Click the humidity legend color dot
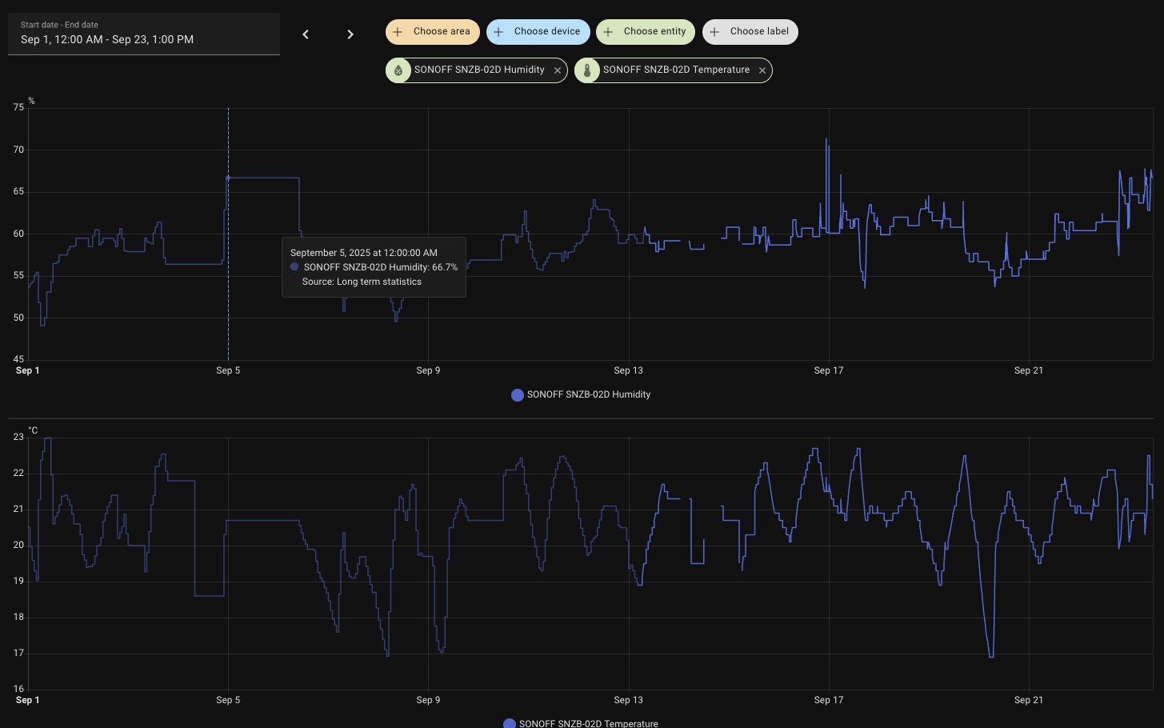The height and width of the screenshot is (728, 1164). (x=518, y=394)
